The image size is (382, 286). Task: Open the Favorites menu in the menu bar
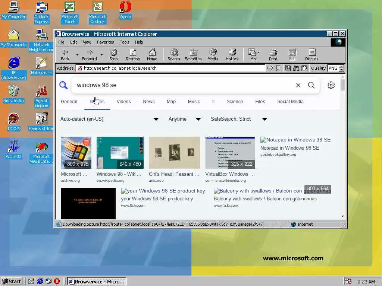coord(105,42)
